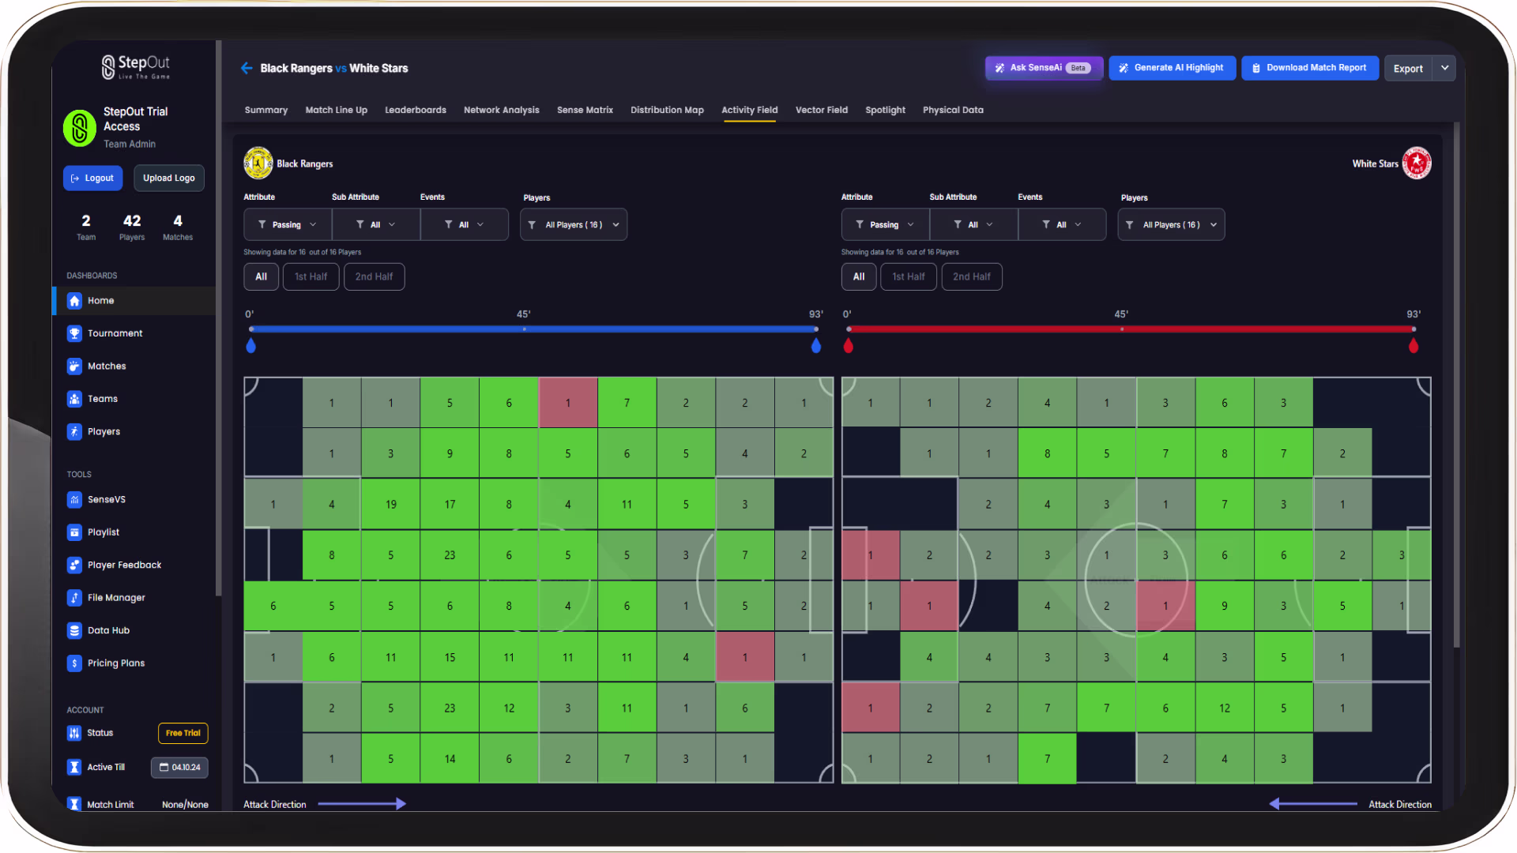
Task: Expand the Export options arrow
Action: click(x=1444, y=69)
